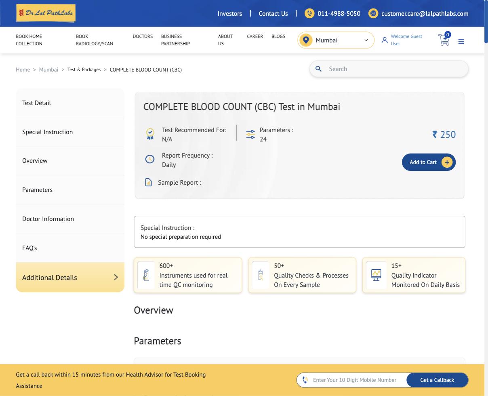This screenshot has height=396, width=488.
Task: Select the Special Instruction sidebar tab
Action: [x=70, y=132]
